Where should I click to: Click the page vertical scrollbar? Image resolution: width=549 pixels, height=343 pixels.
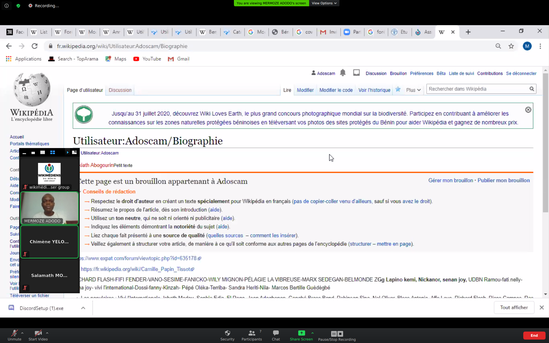coord(545,143)
